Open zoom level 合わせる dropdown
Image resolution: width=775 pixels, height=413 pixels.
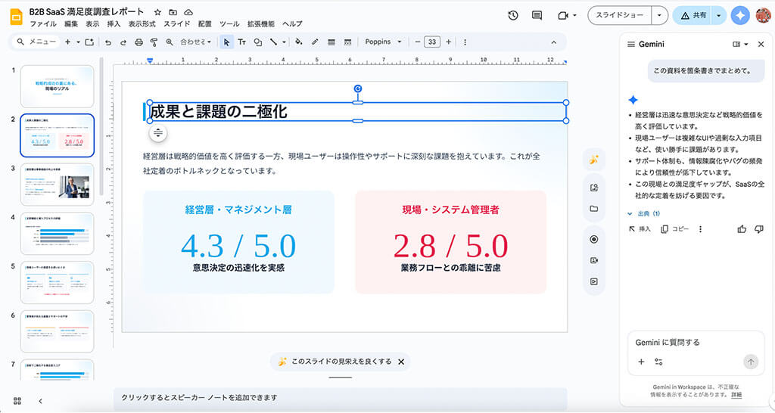pos(195,42)
